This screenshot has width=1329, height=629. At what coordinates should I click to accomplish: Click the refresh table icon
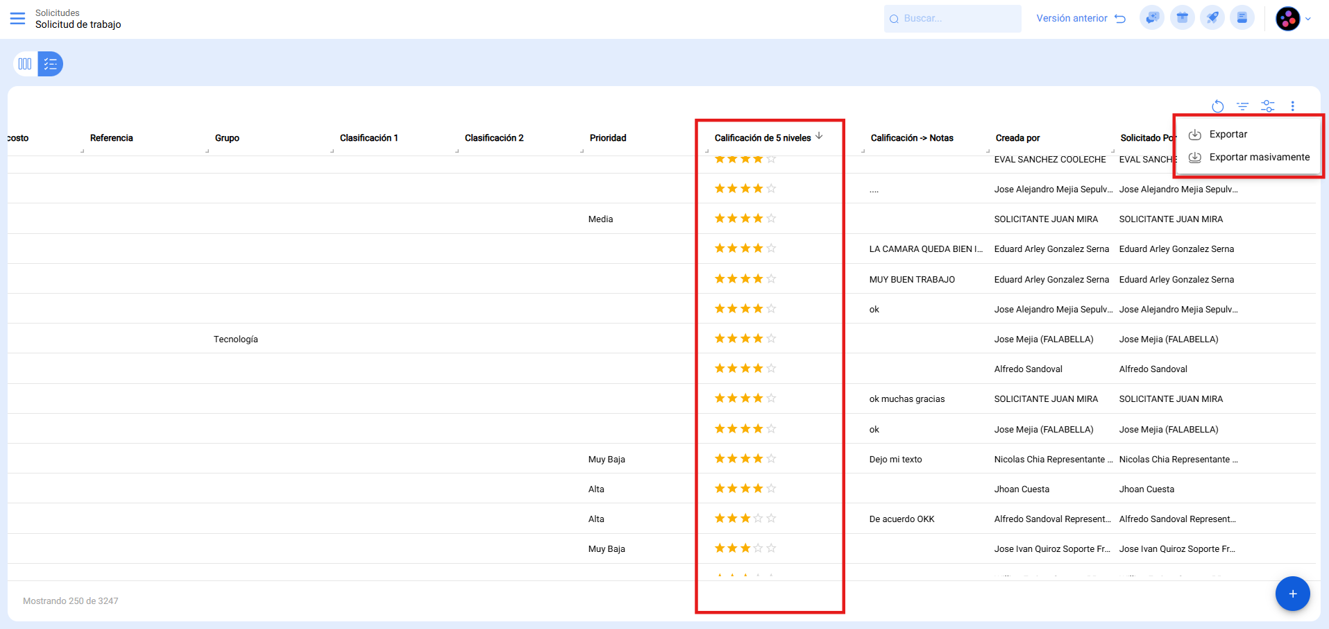click(1217, 106)
